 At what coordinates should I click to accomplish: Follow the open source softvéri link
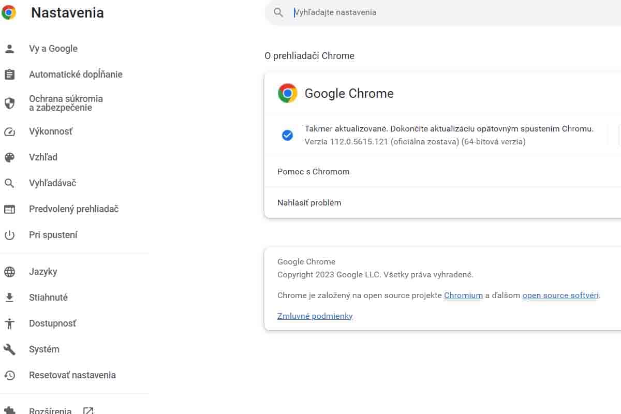(560, 295)
